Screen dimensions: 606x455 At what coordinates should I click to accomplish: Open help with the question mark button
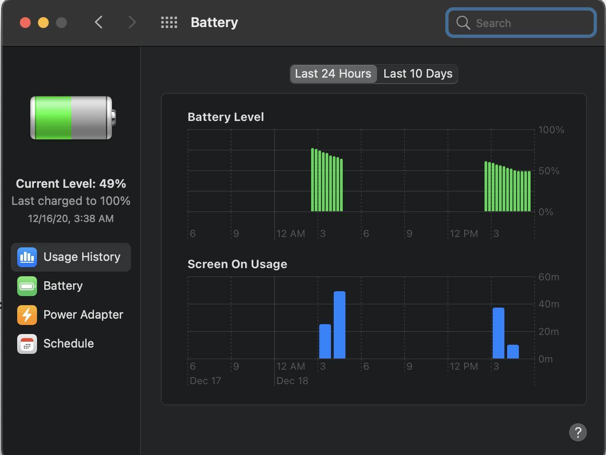coord(578,432)
